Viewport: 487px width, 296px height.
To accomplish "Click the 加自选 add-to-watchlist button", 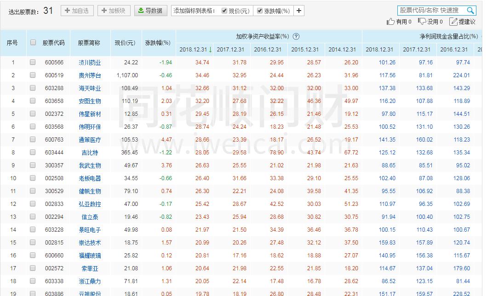I will pos(76,11).
